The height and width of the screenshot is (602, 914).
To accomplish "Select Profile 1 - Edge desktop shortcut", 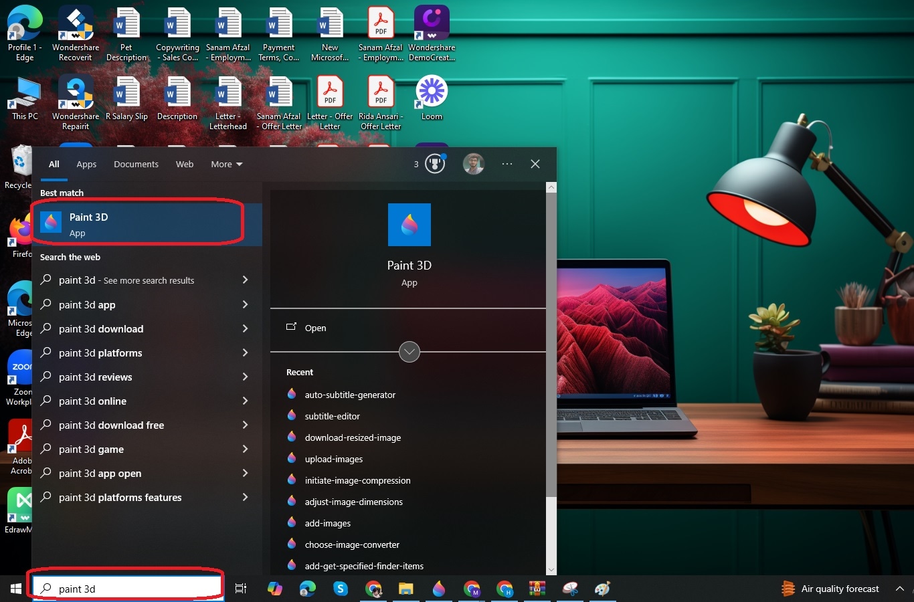I will pos(25,33).
